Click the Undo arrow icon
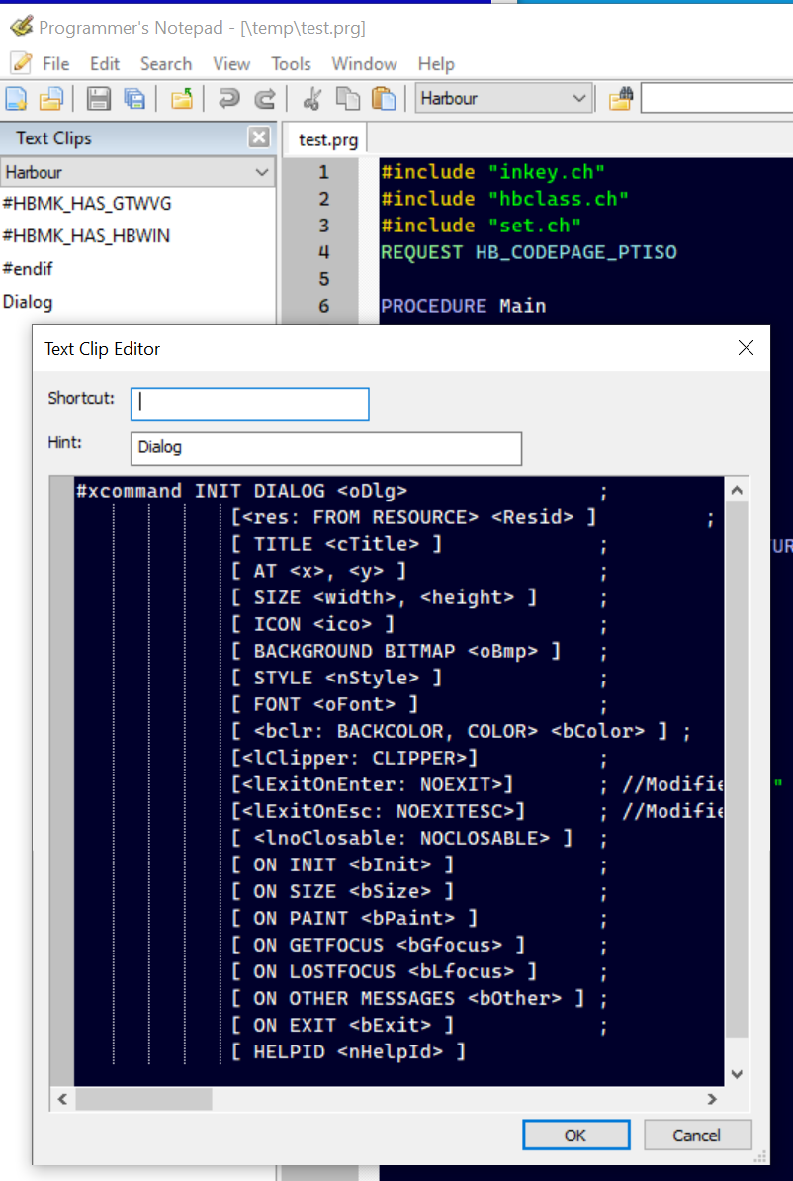Viewport: 793px width, 1181px height. tap(229, 99)
